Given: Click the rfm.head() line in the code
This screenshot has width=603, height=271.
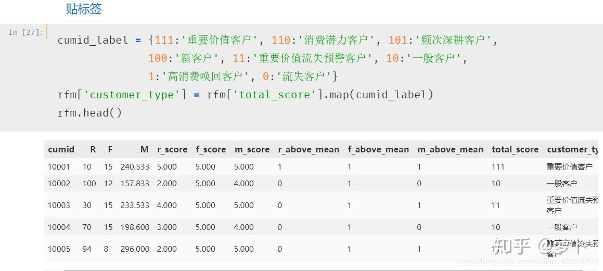Looking at the screenshot, I should (x=89, y=113).
